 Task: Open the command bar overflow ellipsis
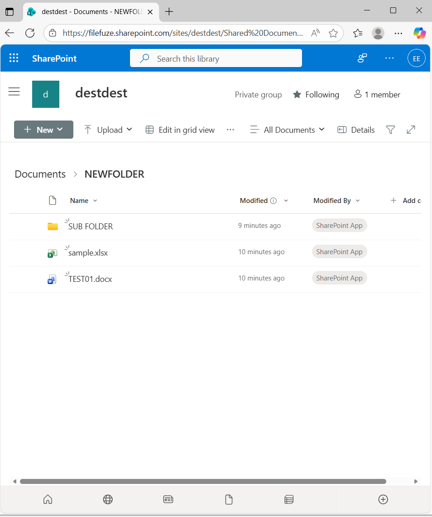click(230, 130)
